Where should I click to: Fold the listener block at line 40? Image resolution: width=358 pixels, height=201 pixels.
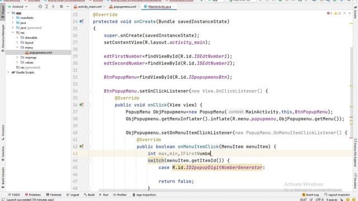pos(89,133)
